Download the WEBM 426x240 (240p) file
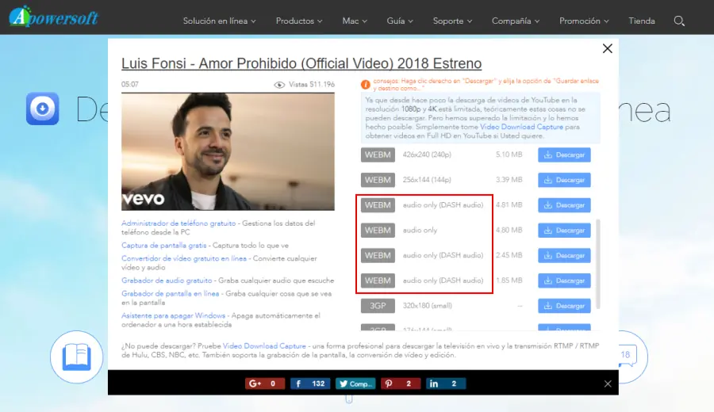 pyautogui.click(x=564, y=155)
